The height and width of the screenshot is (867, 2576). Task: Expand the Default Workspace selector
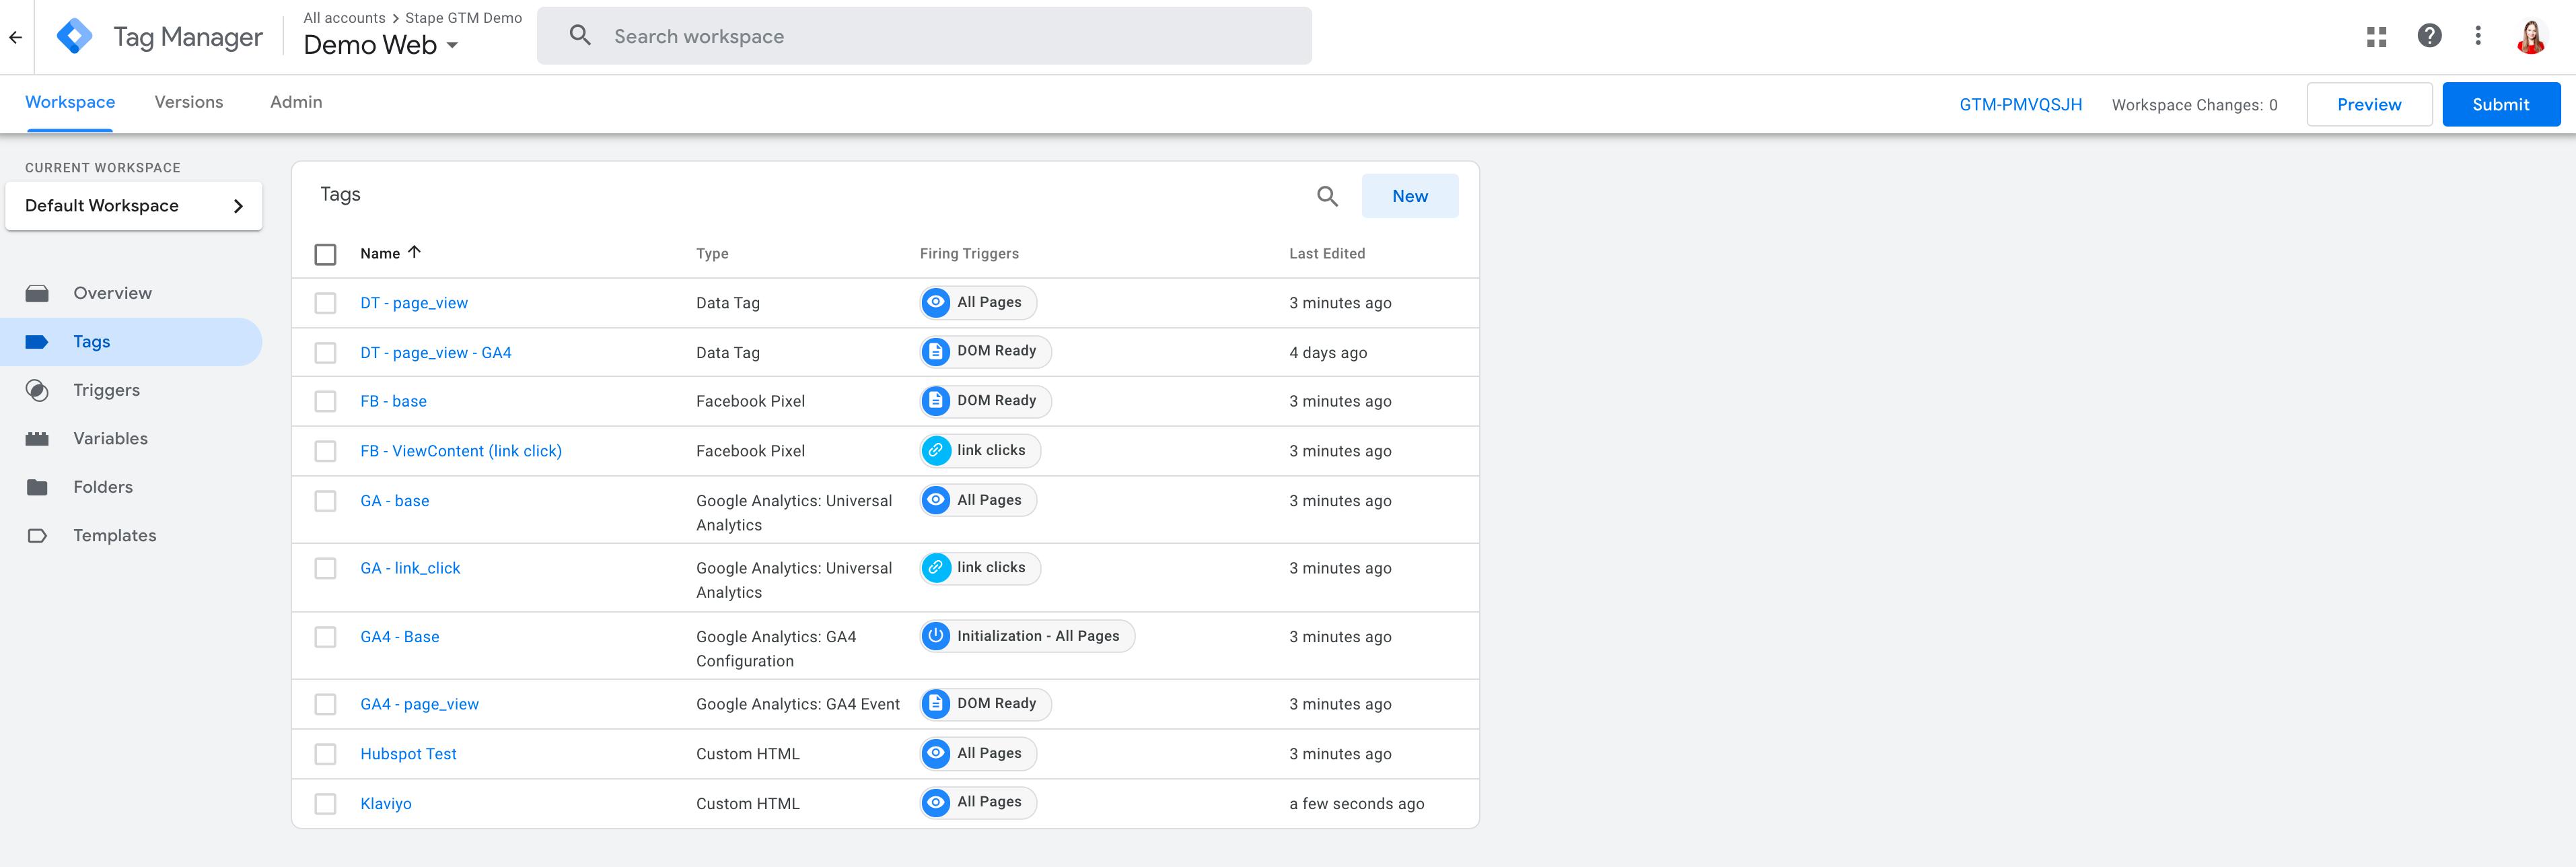coord(134,206)
